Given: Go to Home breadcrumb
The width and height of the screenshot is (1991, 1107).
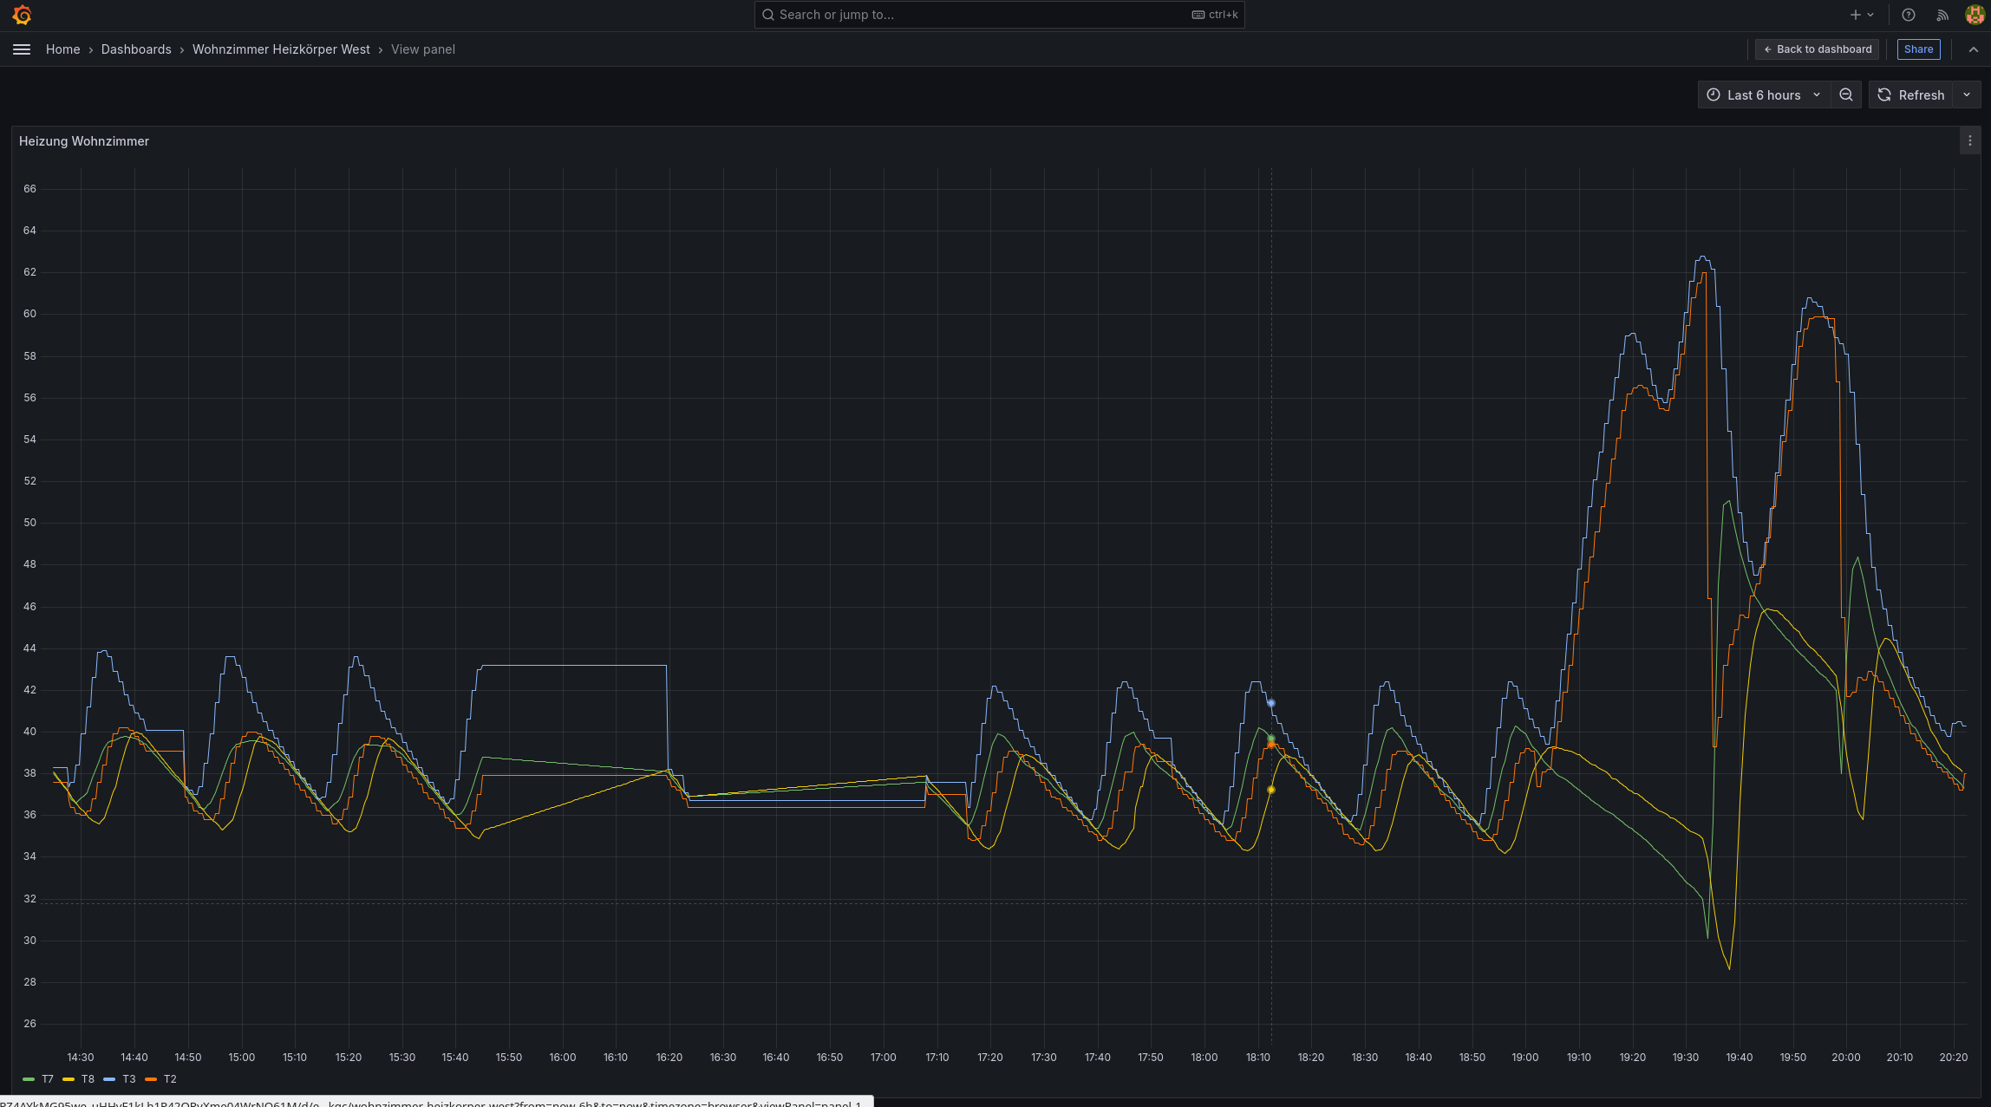Looking at the screenshot, I should coord(62,49).
